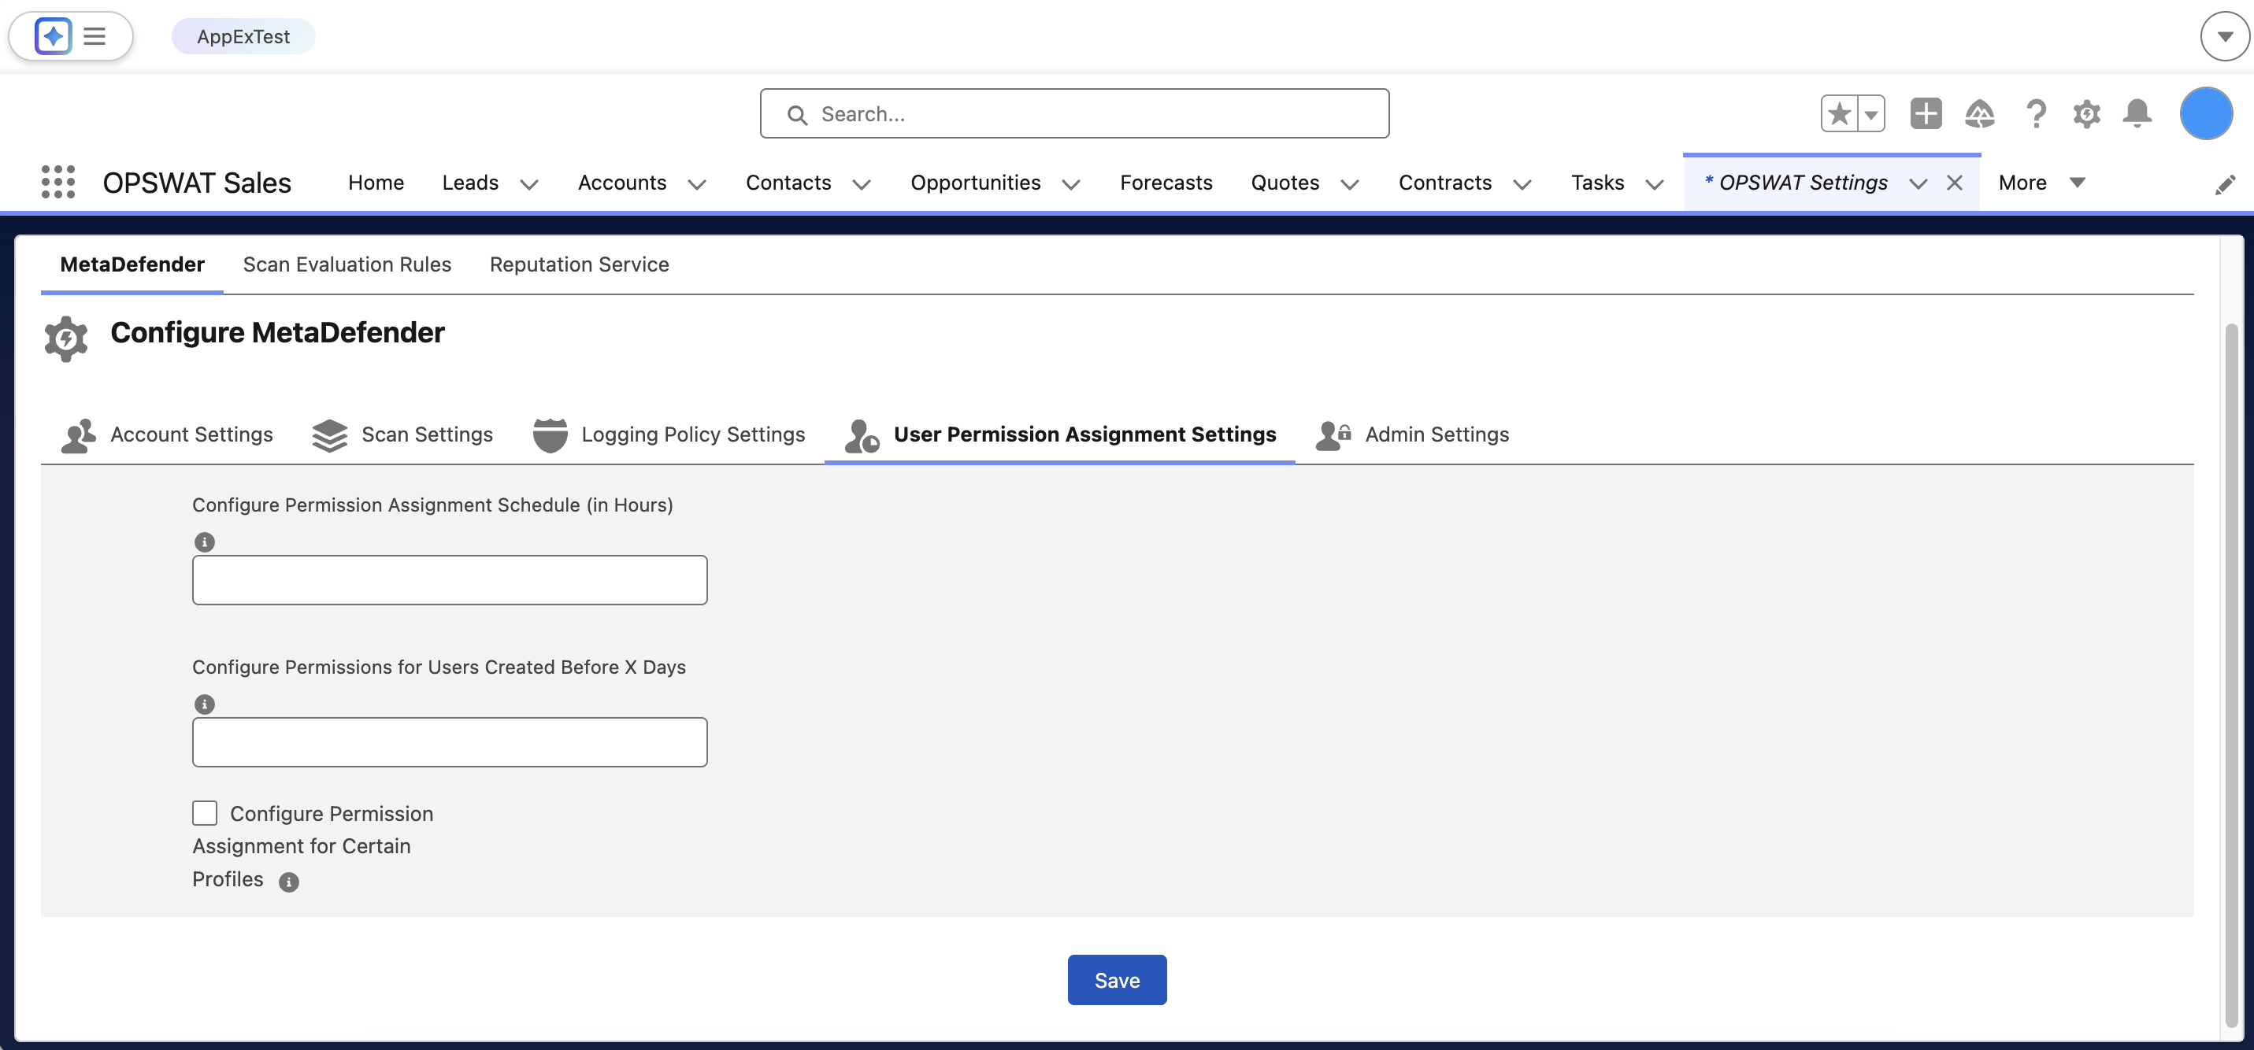The width and height of the screenshot is (2254, 1050).
Task: Click the Global Actions plus icon
Action: point(1925,113)
